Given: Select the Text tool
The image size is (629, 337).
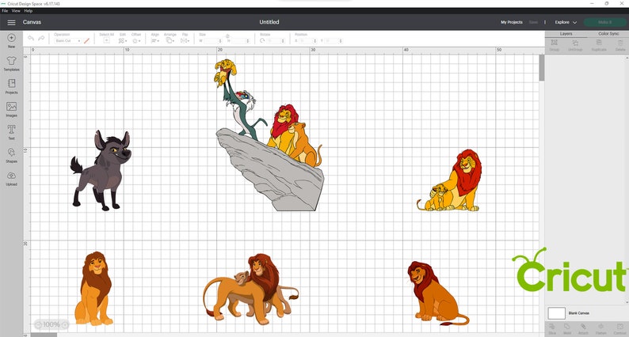Looking at the screenshot, I should click(x=11, y=132).
